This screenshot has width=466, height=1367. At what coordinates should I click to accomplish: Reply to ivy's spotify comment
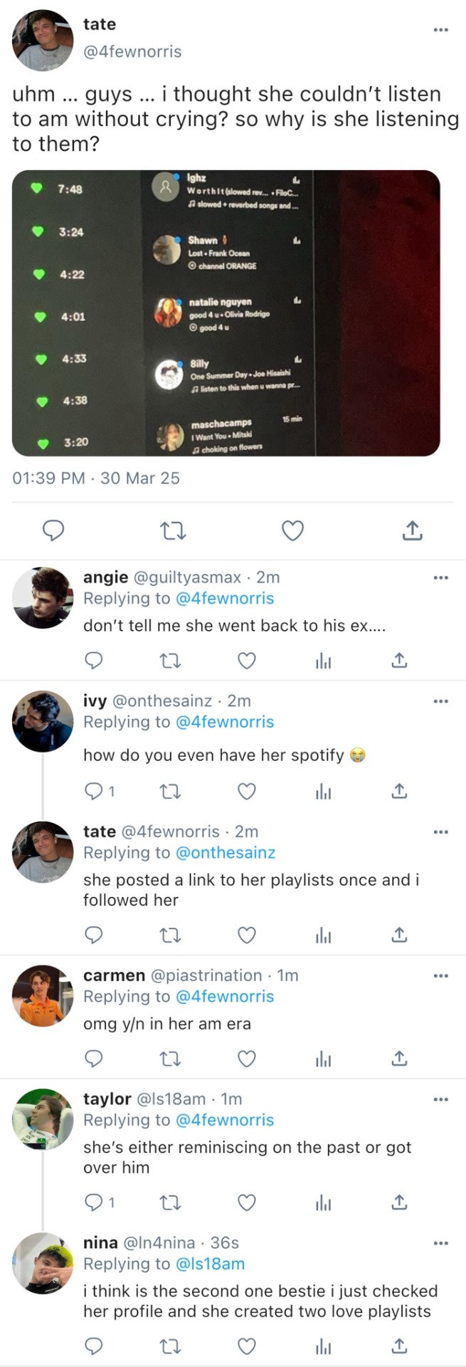point(94,792)
